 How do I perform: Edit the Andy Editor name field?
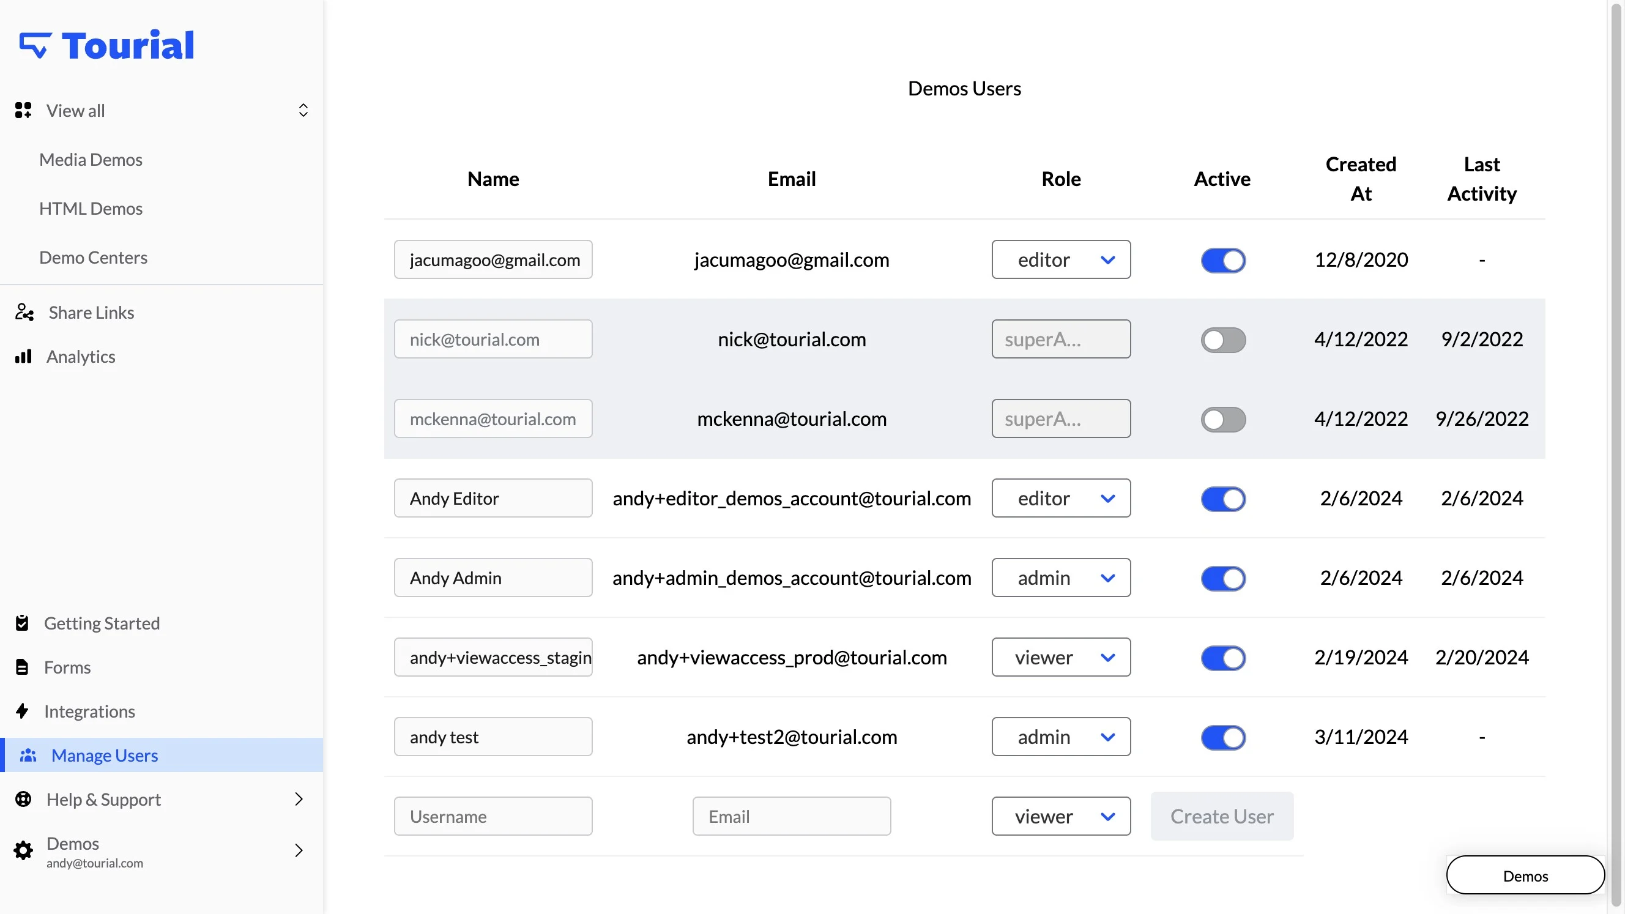493,498
